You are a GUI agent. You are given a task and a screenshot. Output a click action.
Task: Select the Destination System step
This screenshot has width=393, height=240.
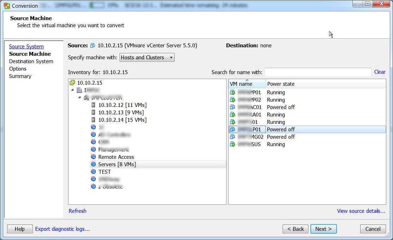31,61
